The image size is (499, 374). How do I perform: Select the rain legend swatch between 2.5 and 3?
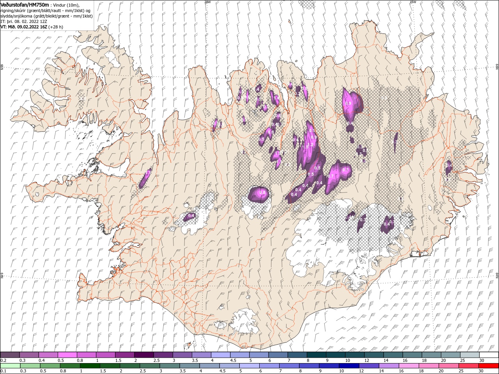(x=149, y=366)
